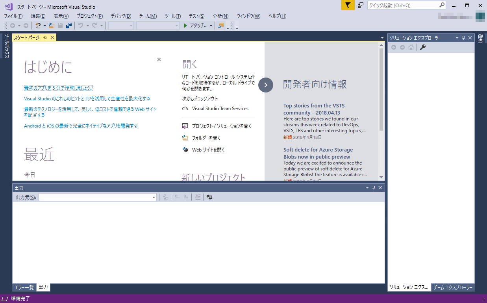Click the Output go to next message icon
Screen dimensions: 487x303
point(186,197)
